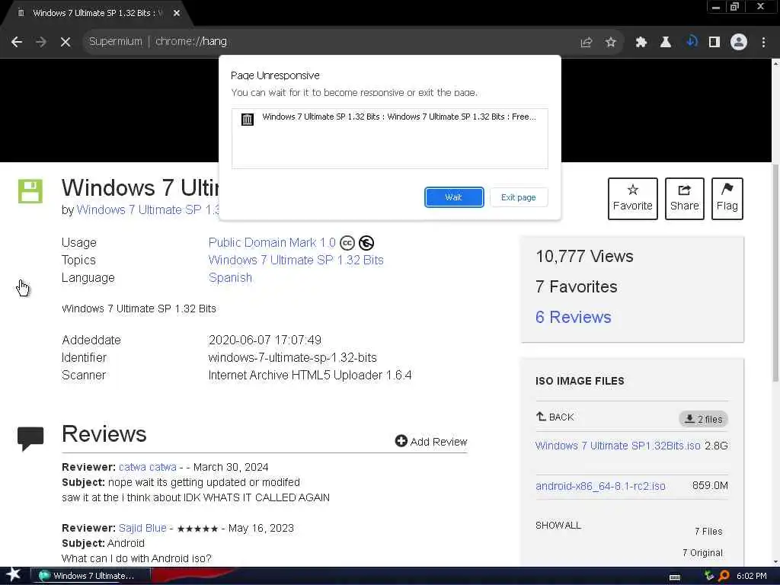Click the Flag button
The height and width of the screenshot is (585, 780).
[x=727, y=199]
